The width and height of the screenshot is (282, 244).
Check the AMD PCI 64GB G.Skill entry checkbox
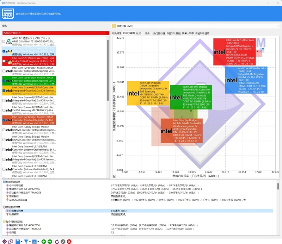(x=4, y=42)
